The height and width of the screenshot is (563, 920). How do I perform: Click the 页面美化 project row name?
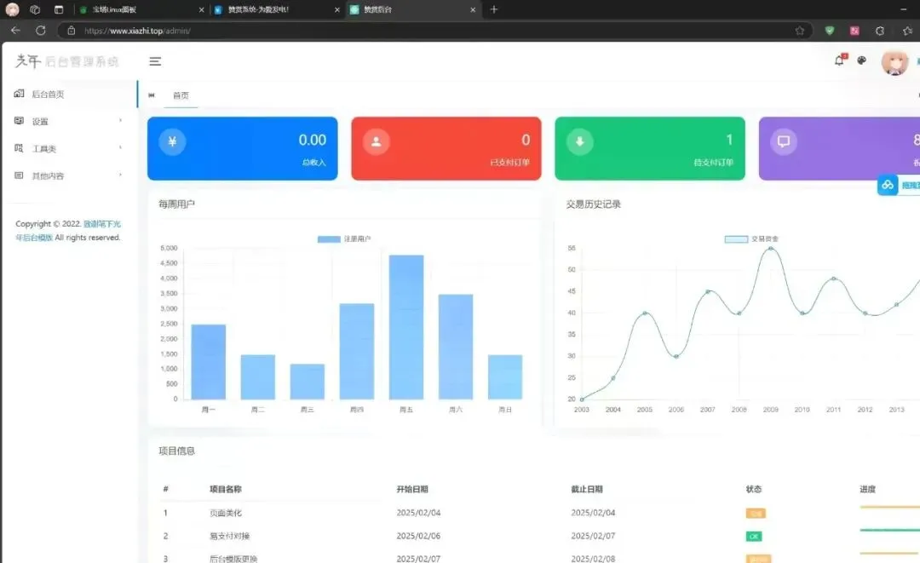tap(225, 513)
